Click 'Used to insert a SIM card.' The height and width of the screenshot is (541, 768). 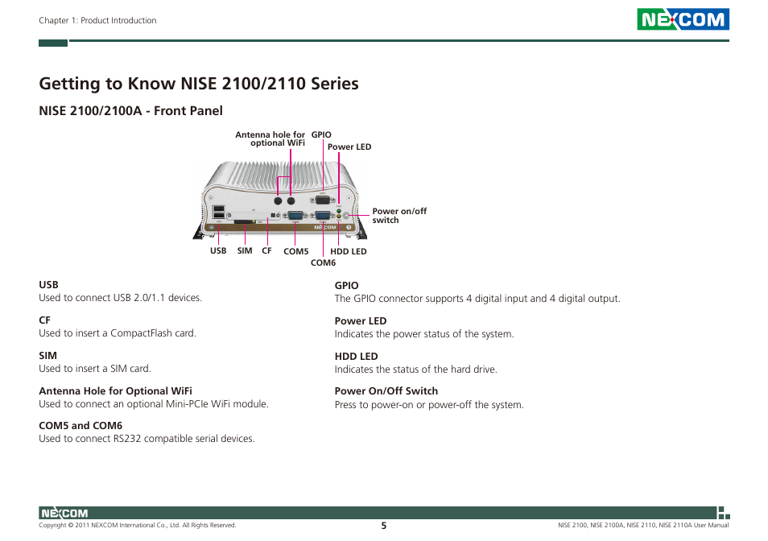pos(95,369)
